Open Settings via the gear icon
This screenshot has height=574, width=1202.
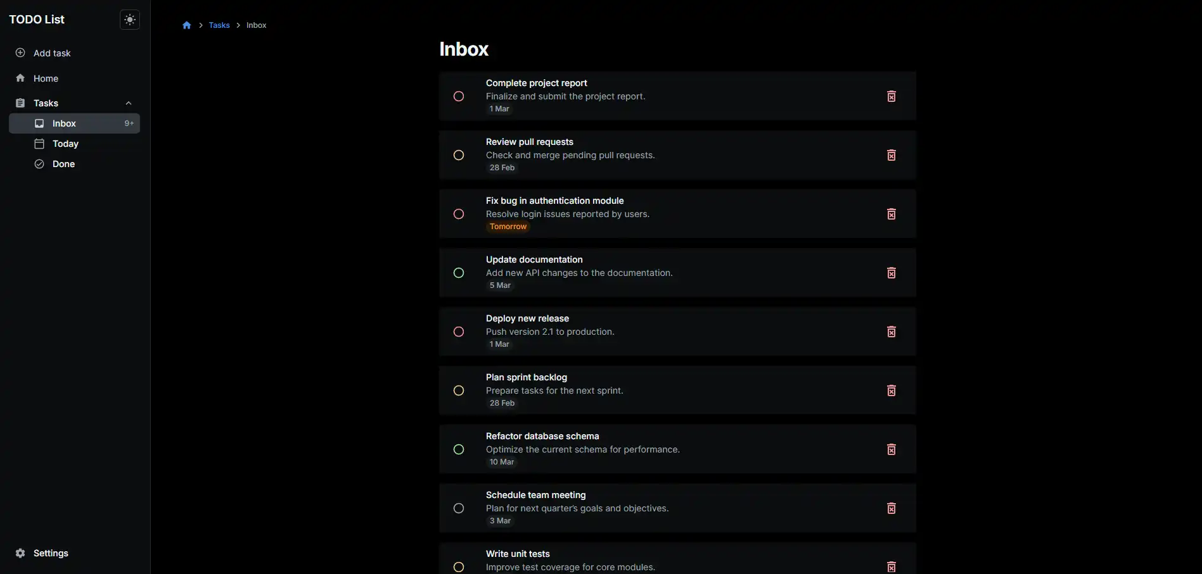coord(20,553)
